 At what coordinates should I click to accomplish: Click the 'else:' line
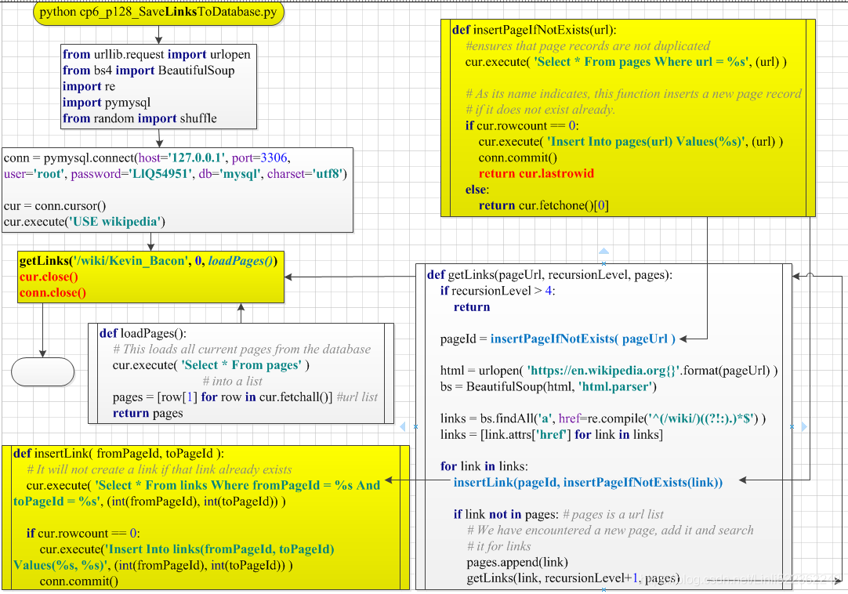coord(477,190)
